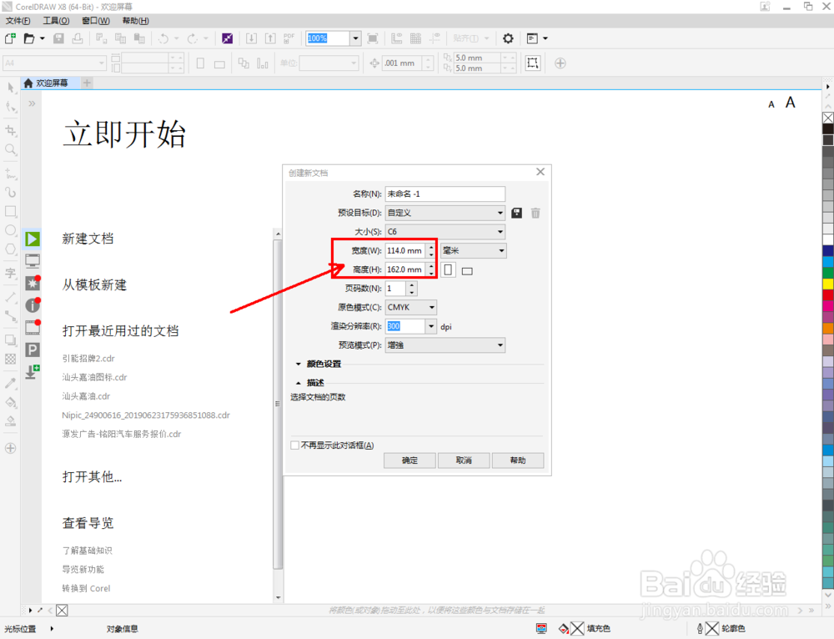
Task: Open the 工具(O) menu
Action: click(56, 21)
